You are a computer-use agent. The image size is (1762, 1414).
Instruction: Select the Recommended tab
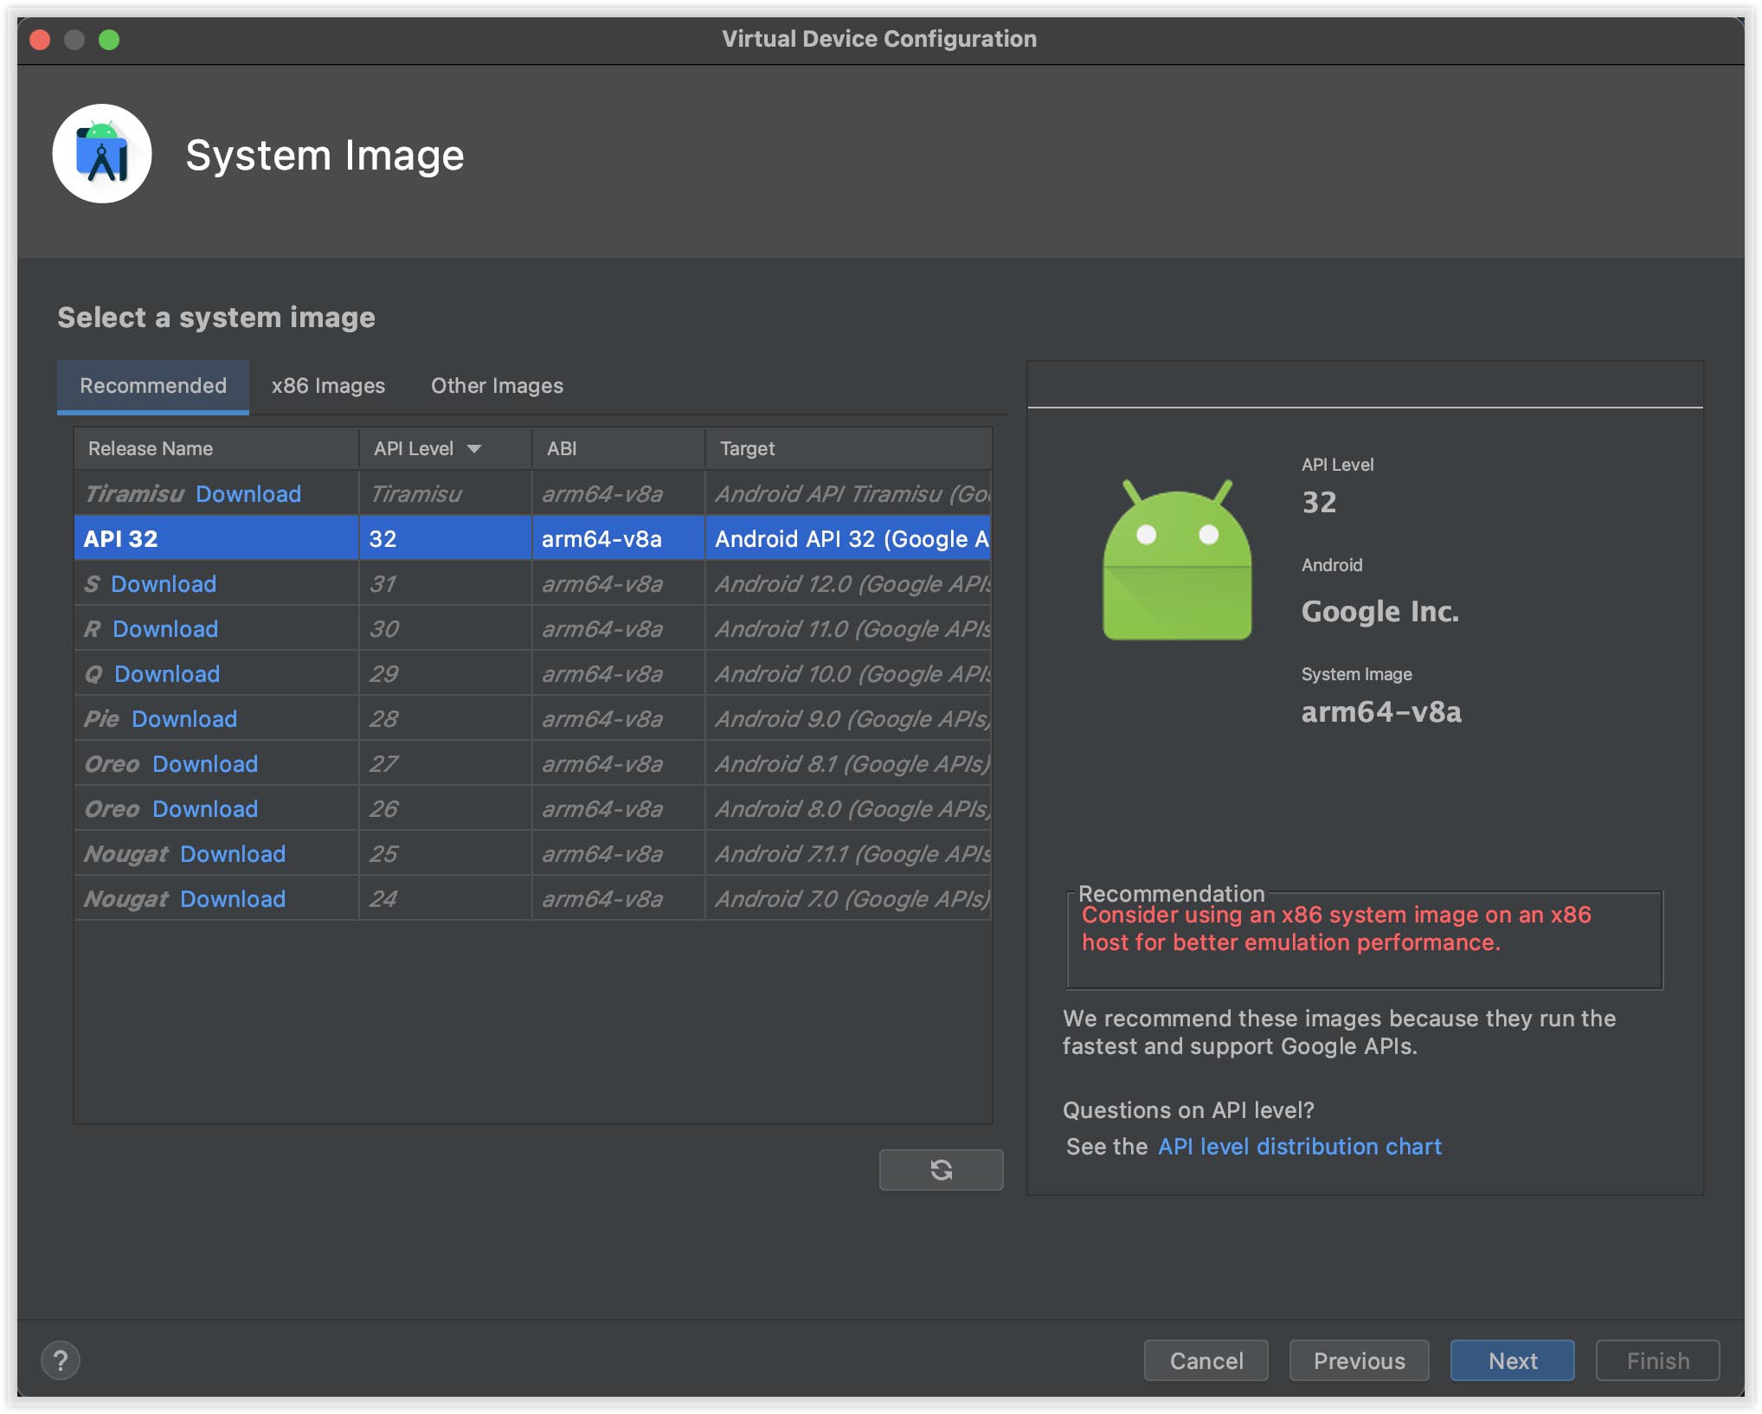point(153,386)
